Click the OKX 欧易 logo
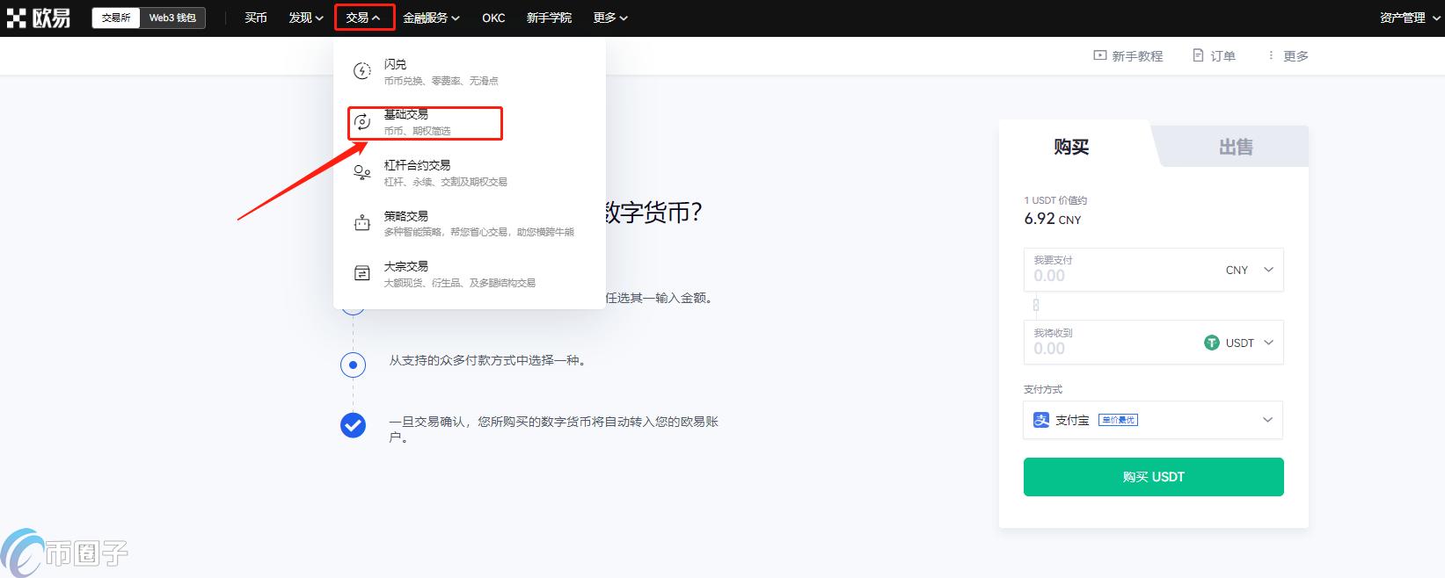Viewport: 1445px width, 578px height. click(39, 18)
